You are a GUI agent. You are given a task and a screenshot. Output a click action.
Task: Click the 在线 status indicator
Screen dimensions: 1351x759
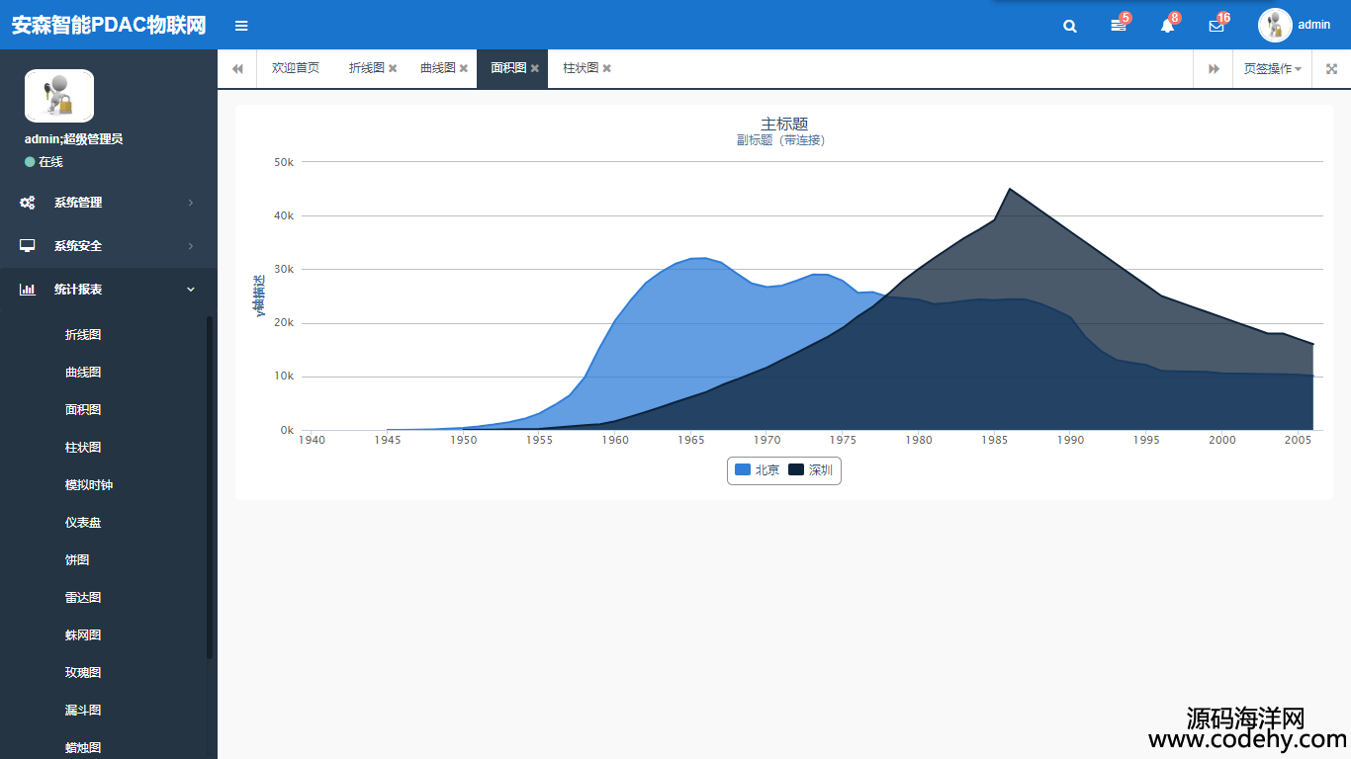click(x=44, y=161)
